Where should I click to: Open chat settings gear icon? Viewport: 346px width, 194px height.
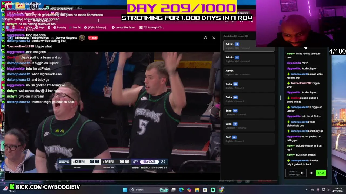[x=311, y=173]
